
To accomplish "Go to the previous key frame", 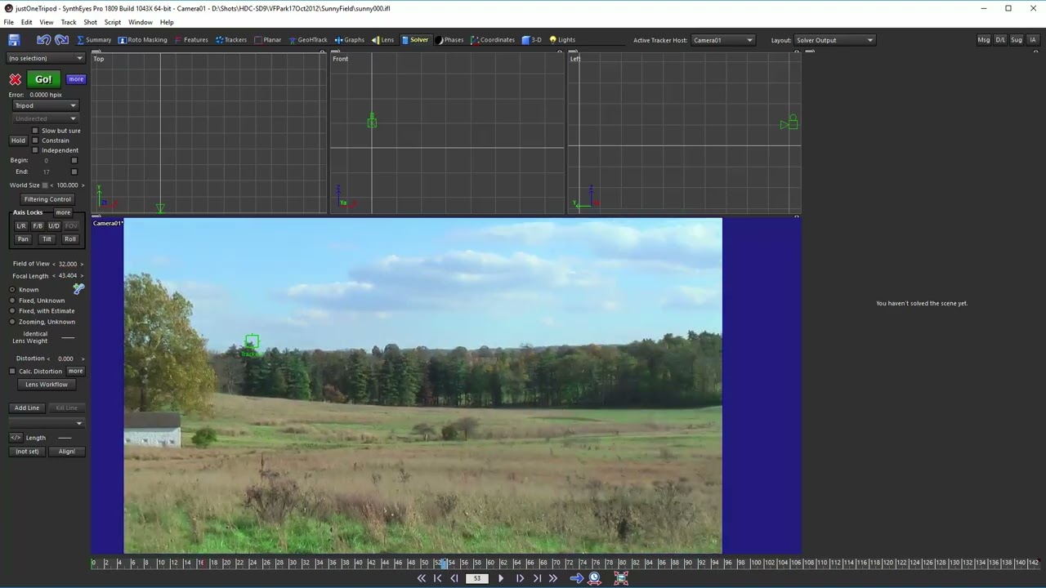I will (x=438, y=578).
